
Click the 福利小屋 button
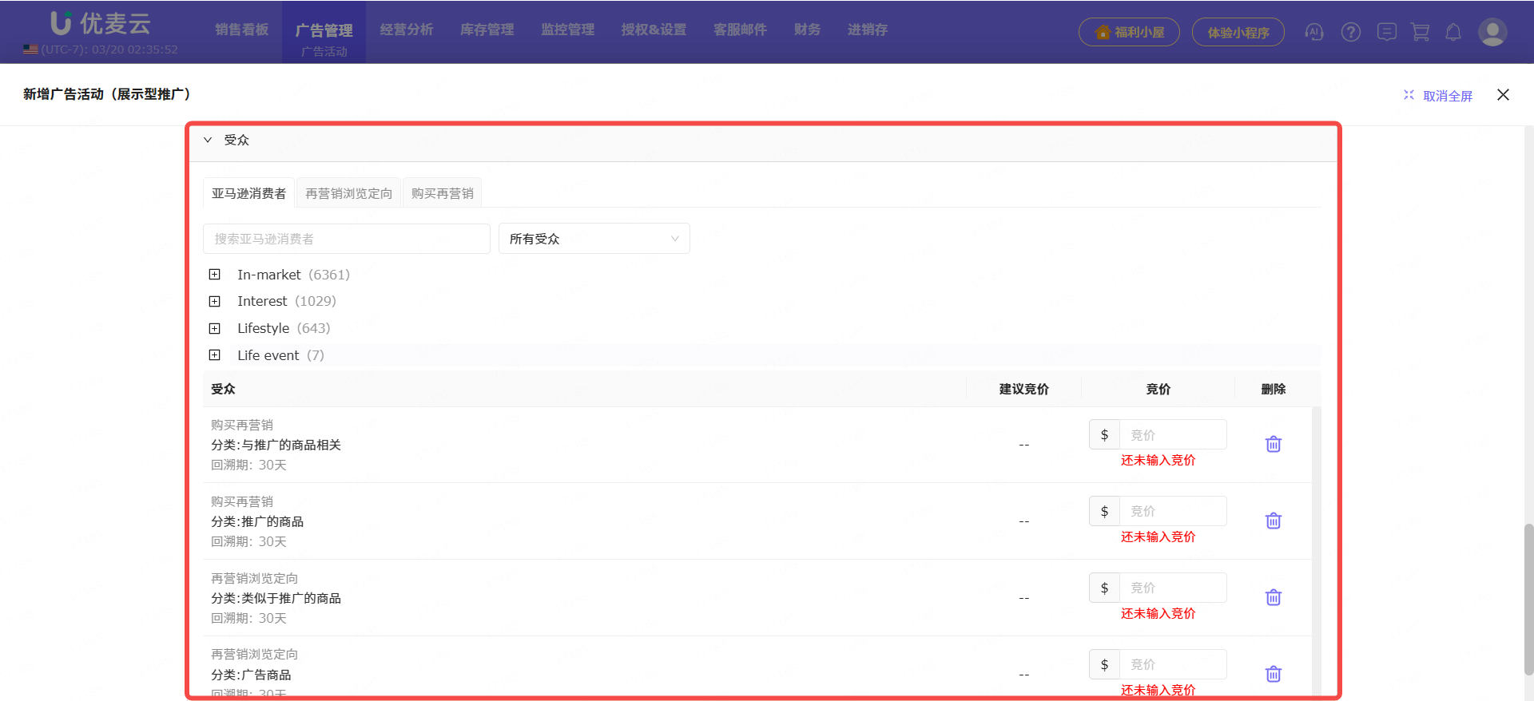(x=1129, y=32)
